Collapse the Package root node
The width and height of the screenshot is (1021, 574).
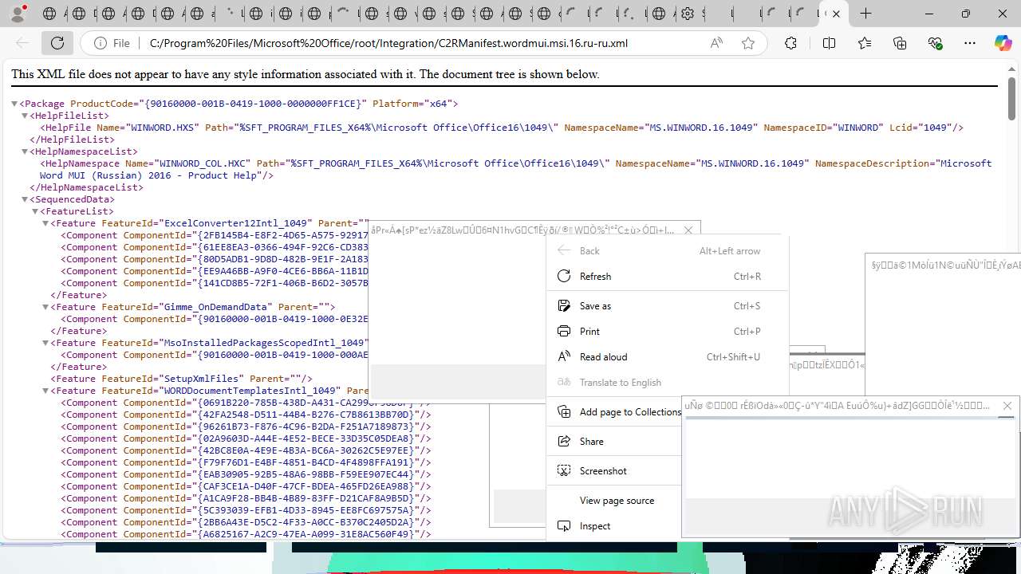pos(14,104)
